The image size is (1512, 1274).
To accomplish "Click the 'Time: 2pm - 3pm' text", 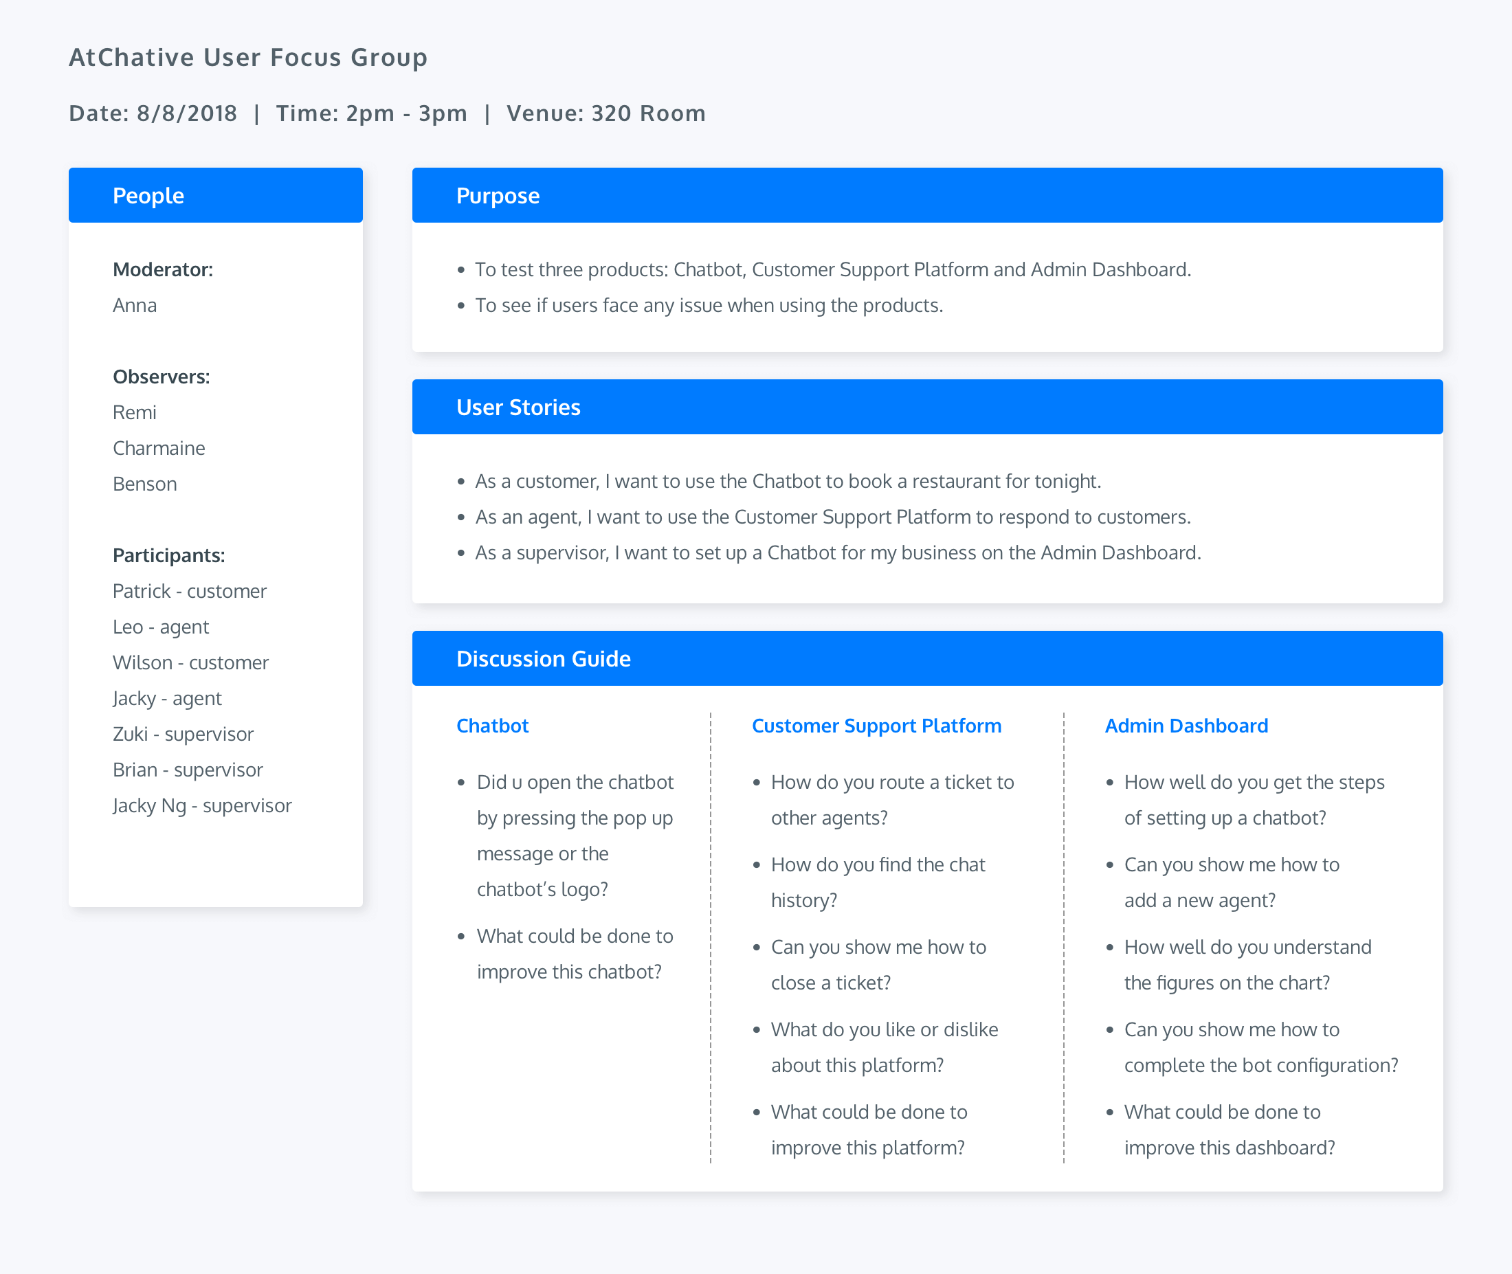I will point(371,113).
